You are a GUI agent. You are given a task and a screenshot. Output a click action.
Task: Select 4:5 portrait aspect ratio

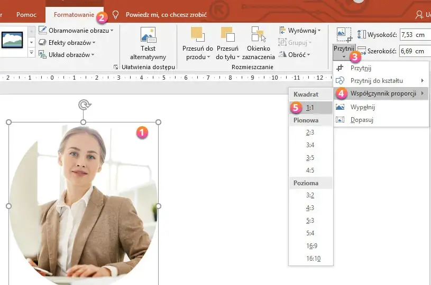point(311,170)
